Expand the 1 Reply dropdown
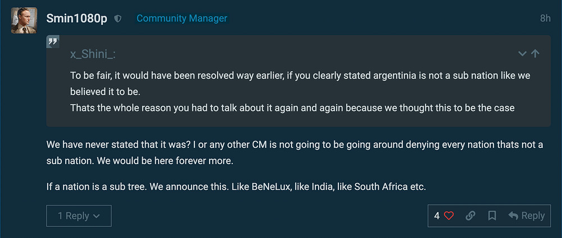This screenshot has height=238, width=562. point(79,216)
